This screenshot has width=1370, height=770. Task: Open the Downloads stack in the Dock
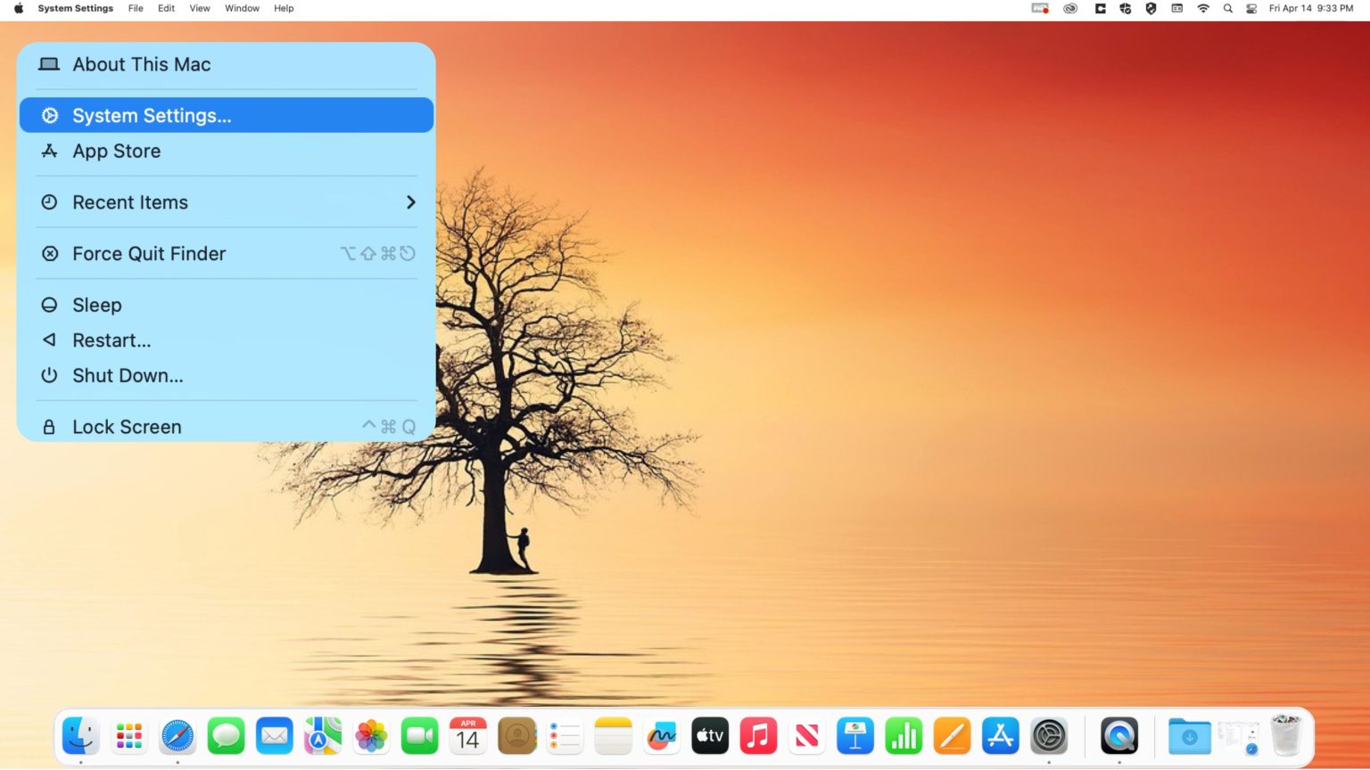1190,736
